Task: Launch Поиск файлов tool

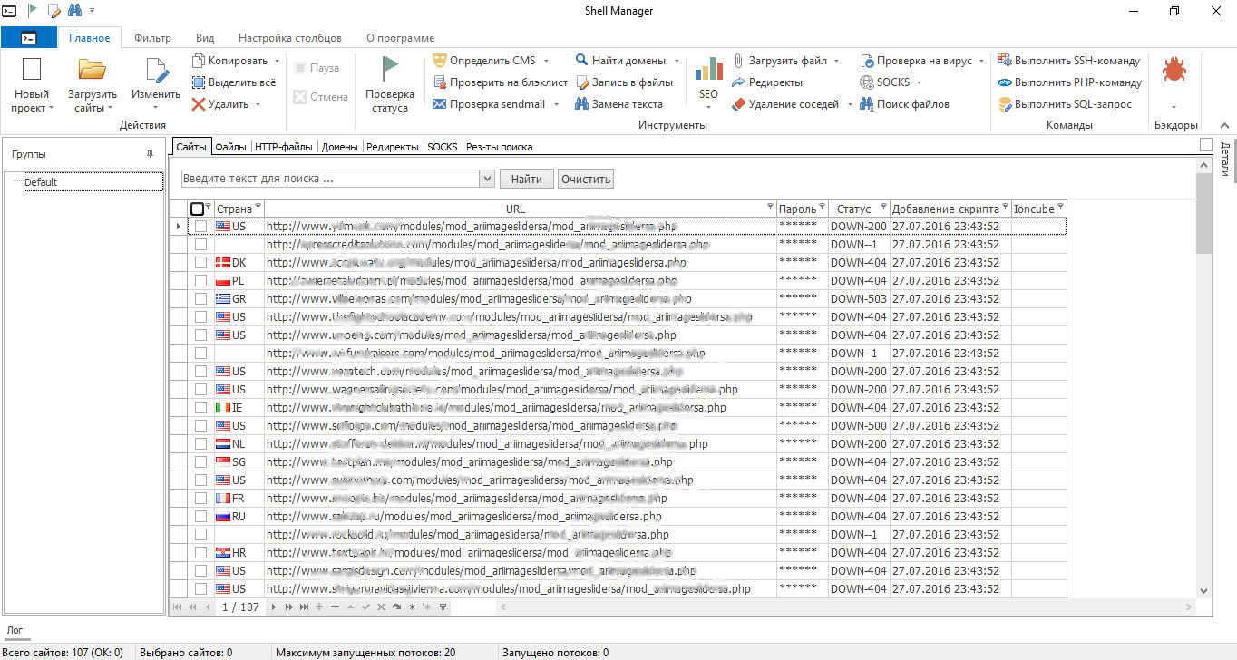Action: 904,104
